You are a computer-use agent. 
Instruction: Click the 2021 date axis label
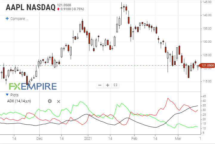pyautogui.click(x=88, y=139)
